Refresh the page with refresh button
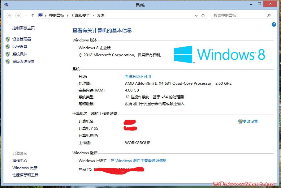Screen dimensions: 281x188 coord(203,15)
